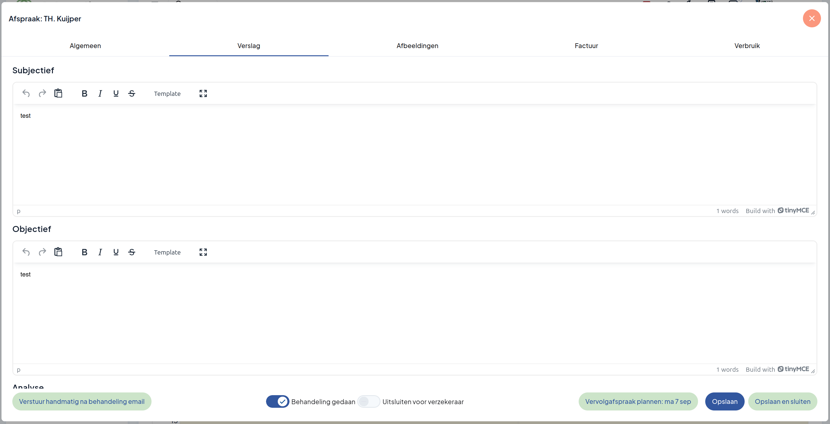Plan follow-up appointment for ma 7 sep

pos(638,401)
